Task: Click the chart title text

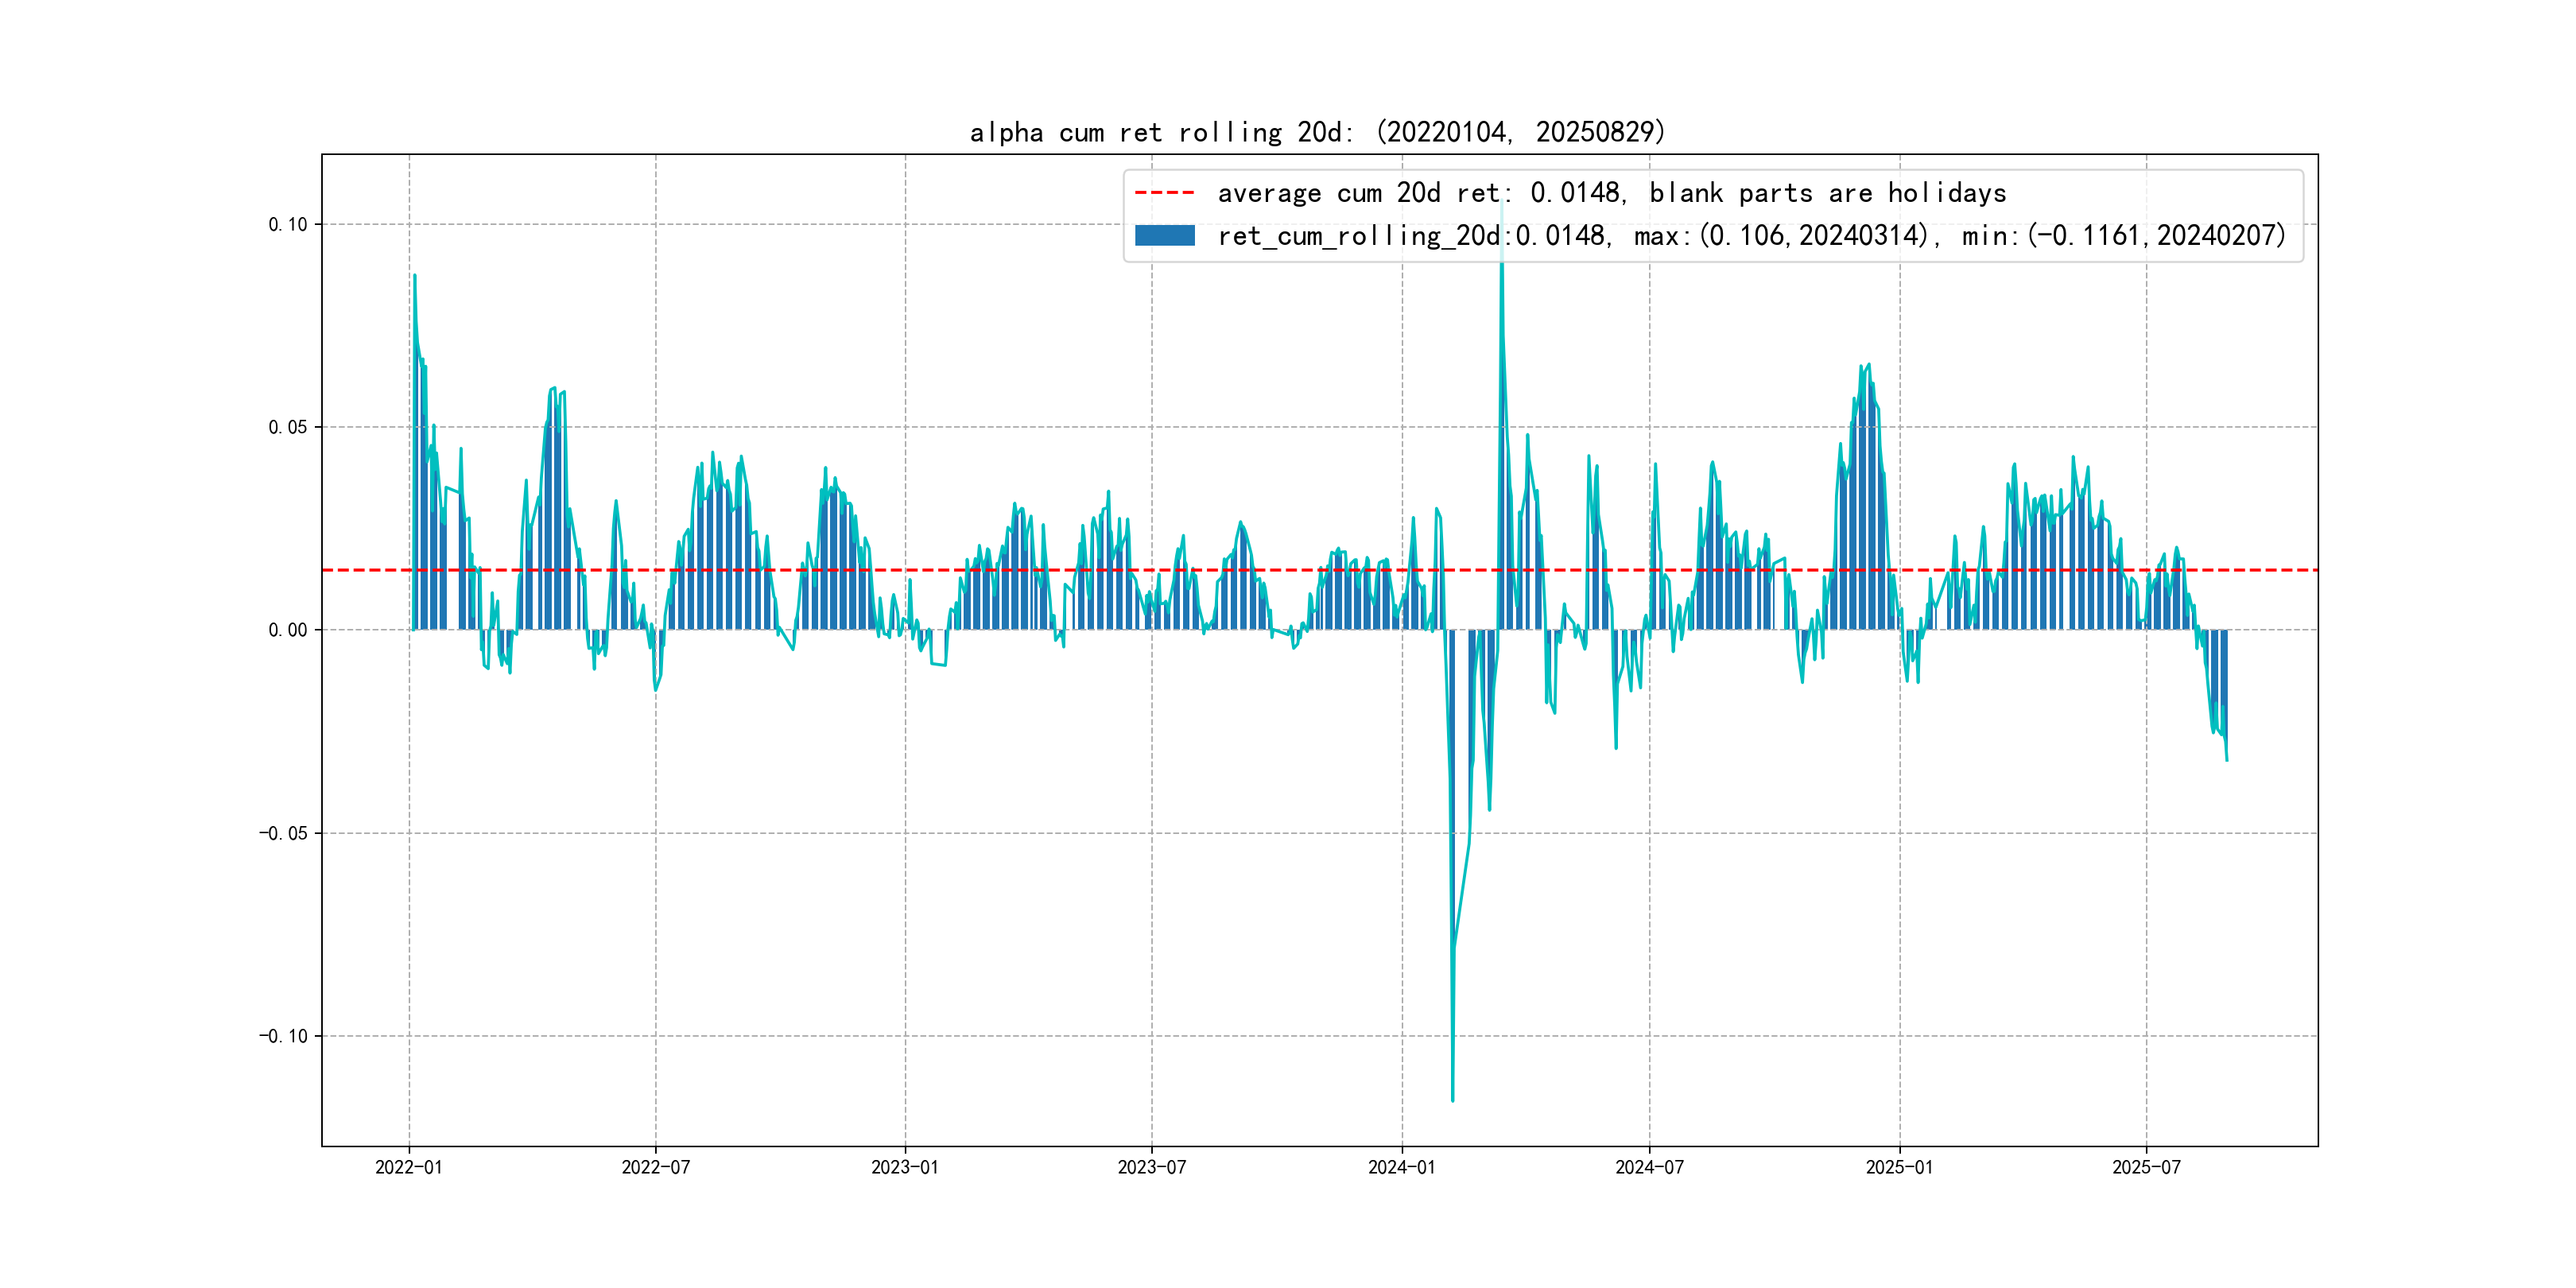Action: [x=1317, y=132]
